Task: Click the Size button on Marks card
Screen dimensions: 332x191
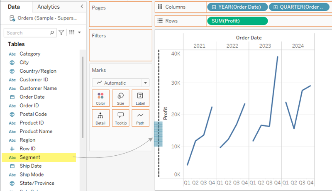Action: pyautogui.click(x=120, y=98)
